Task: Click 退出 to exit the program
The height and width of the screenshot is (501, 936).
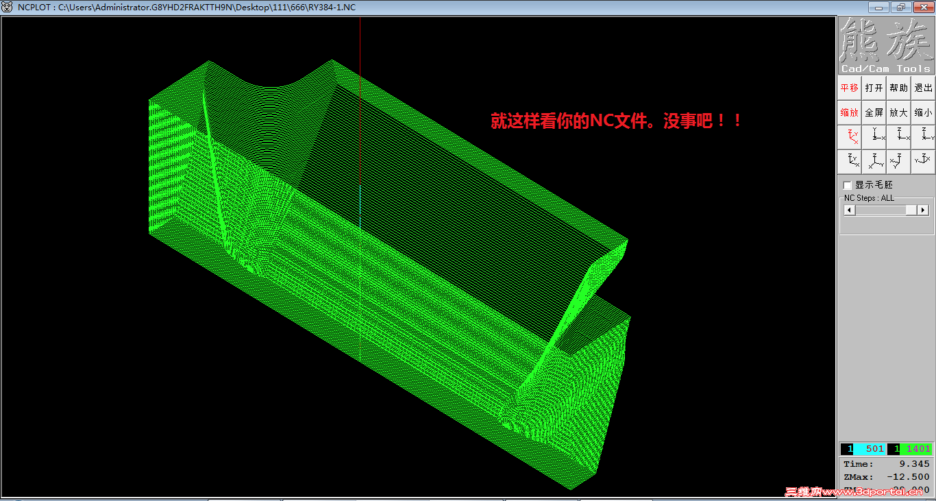Action: 924,88
